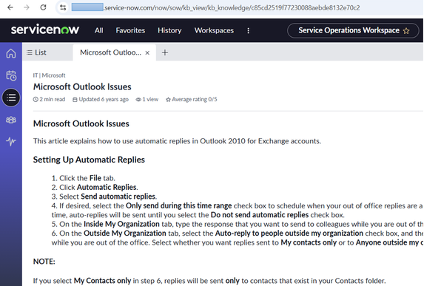This screenshot has width=424, height=286.
Task: Click the article intro sentence about Outlook 2010
Action: tap(177, 141)
